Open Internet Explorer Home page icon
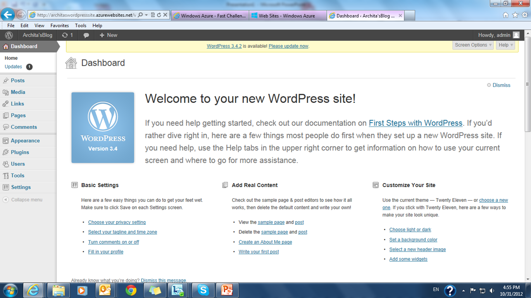Screen dimensions: 531x298 click(x=505, y=15)
